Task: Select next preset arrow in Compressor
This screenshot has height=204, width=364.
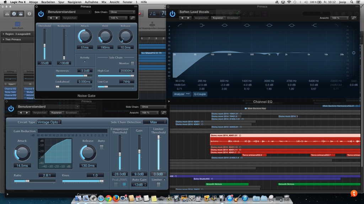Action: click(27, 113)
